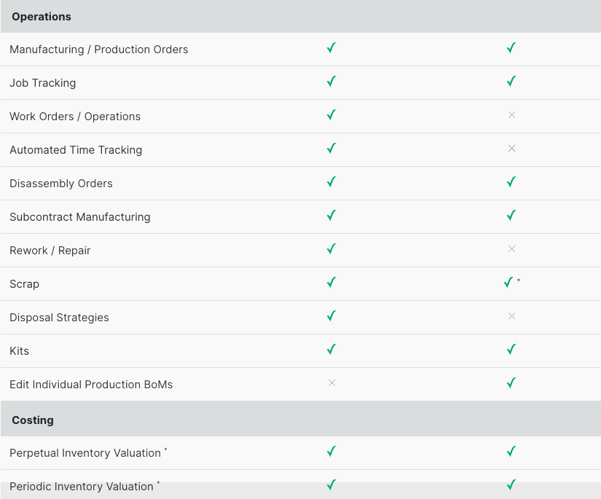
Task: Click the Edit Individual Production BoMs label
Action: coord(91,385)
